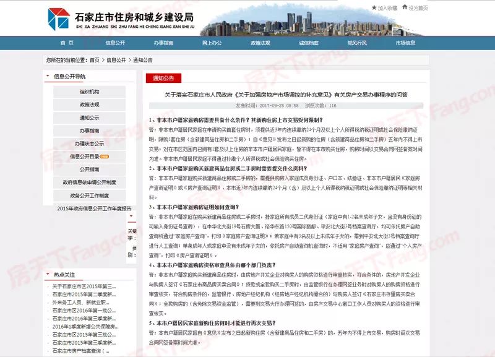The image size is (495, 357).
Task: Click the 设为首页 link at the top
Action: click(x=418, y=8)
